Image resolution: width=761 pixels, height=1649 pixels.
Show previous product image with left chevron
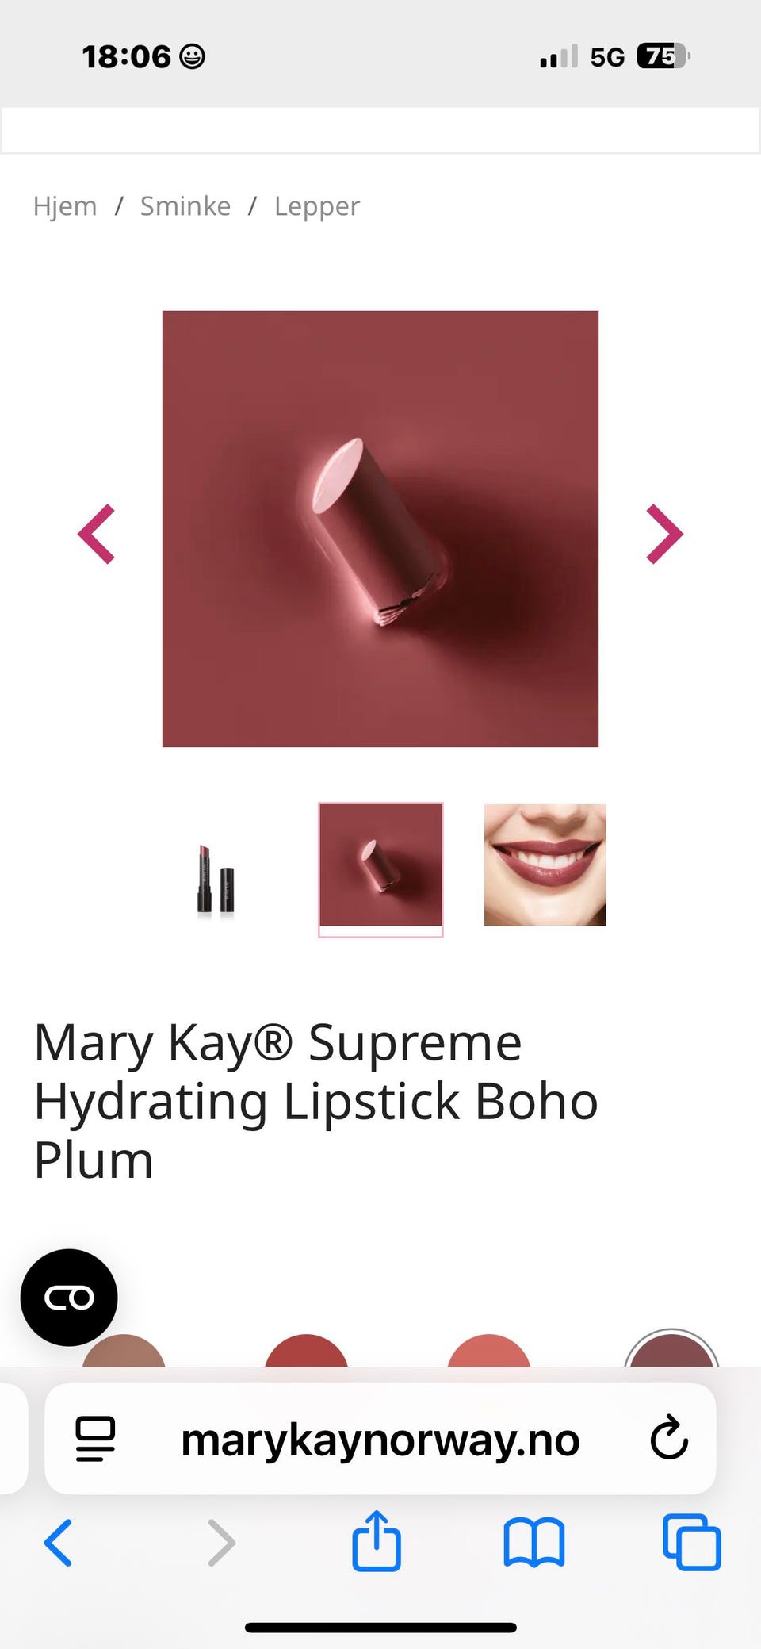point(97,534)
